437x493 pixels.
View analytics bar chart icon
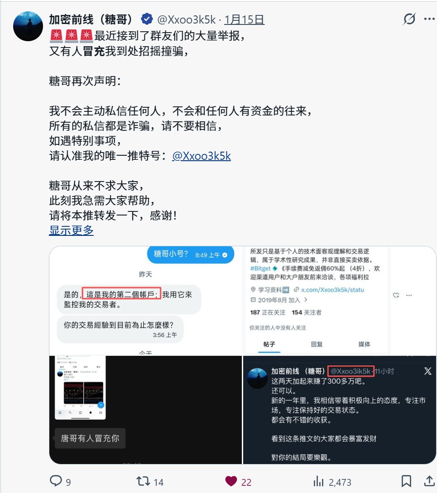coord(318,481)
